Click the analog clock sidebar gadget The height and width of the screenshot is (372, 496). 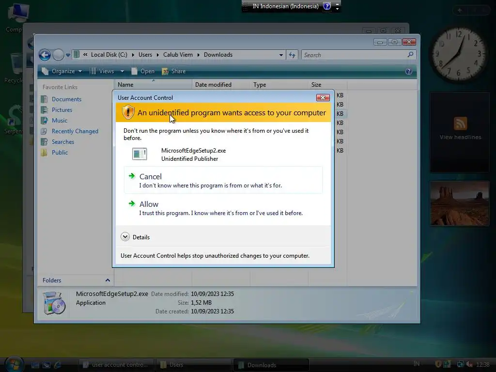[458, 54]
